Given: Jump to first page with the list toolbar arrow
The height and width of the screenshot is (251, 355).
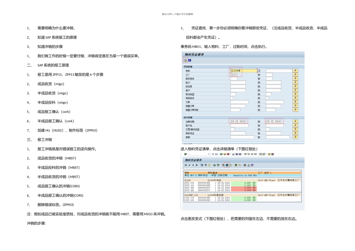Looking at the screenshot, I should (186, 165).
